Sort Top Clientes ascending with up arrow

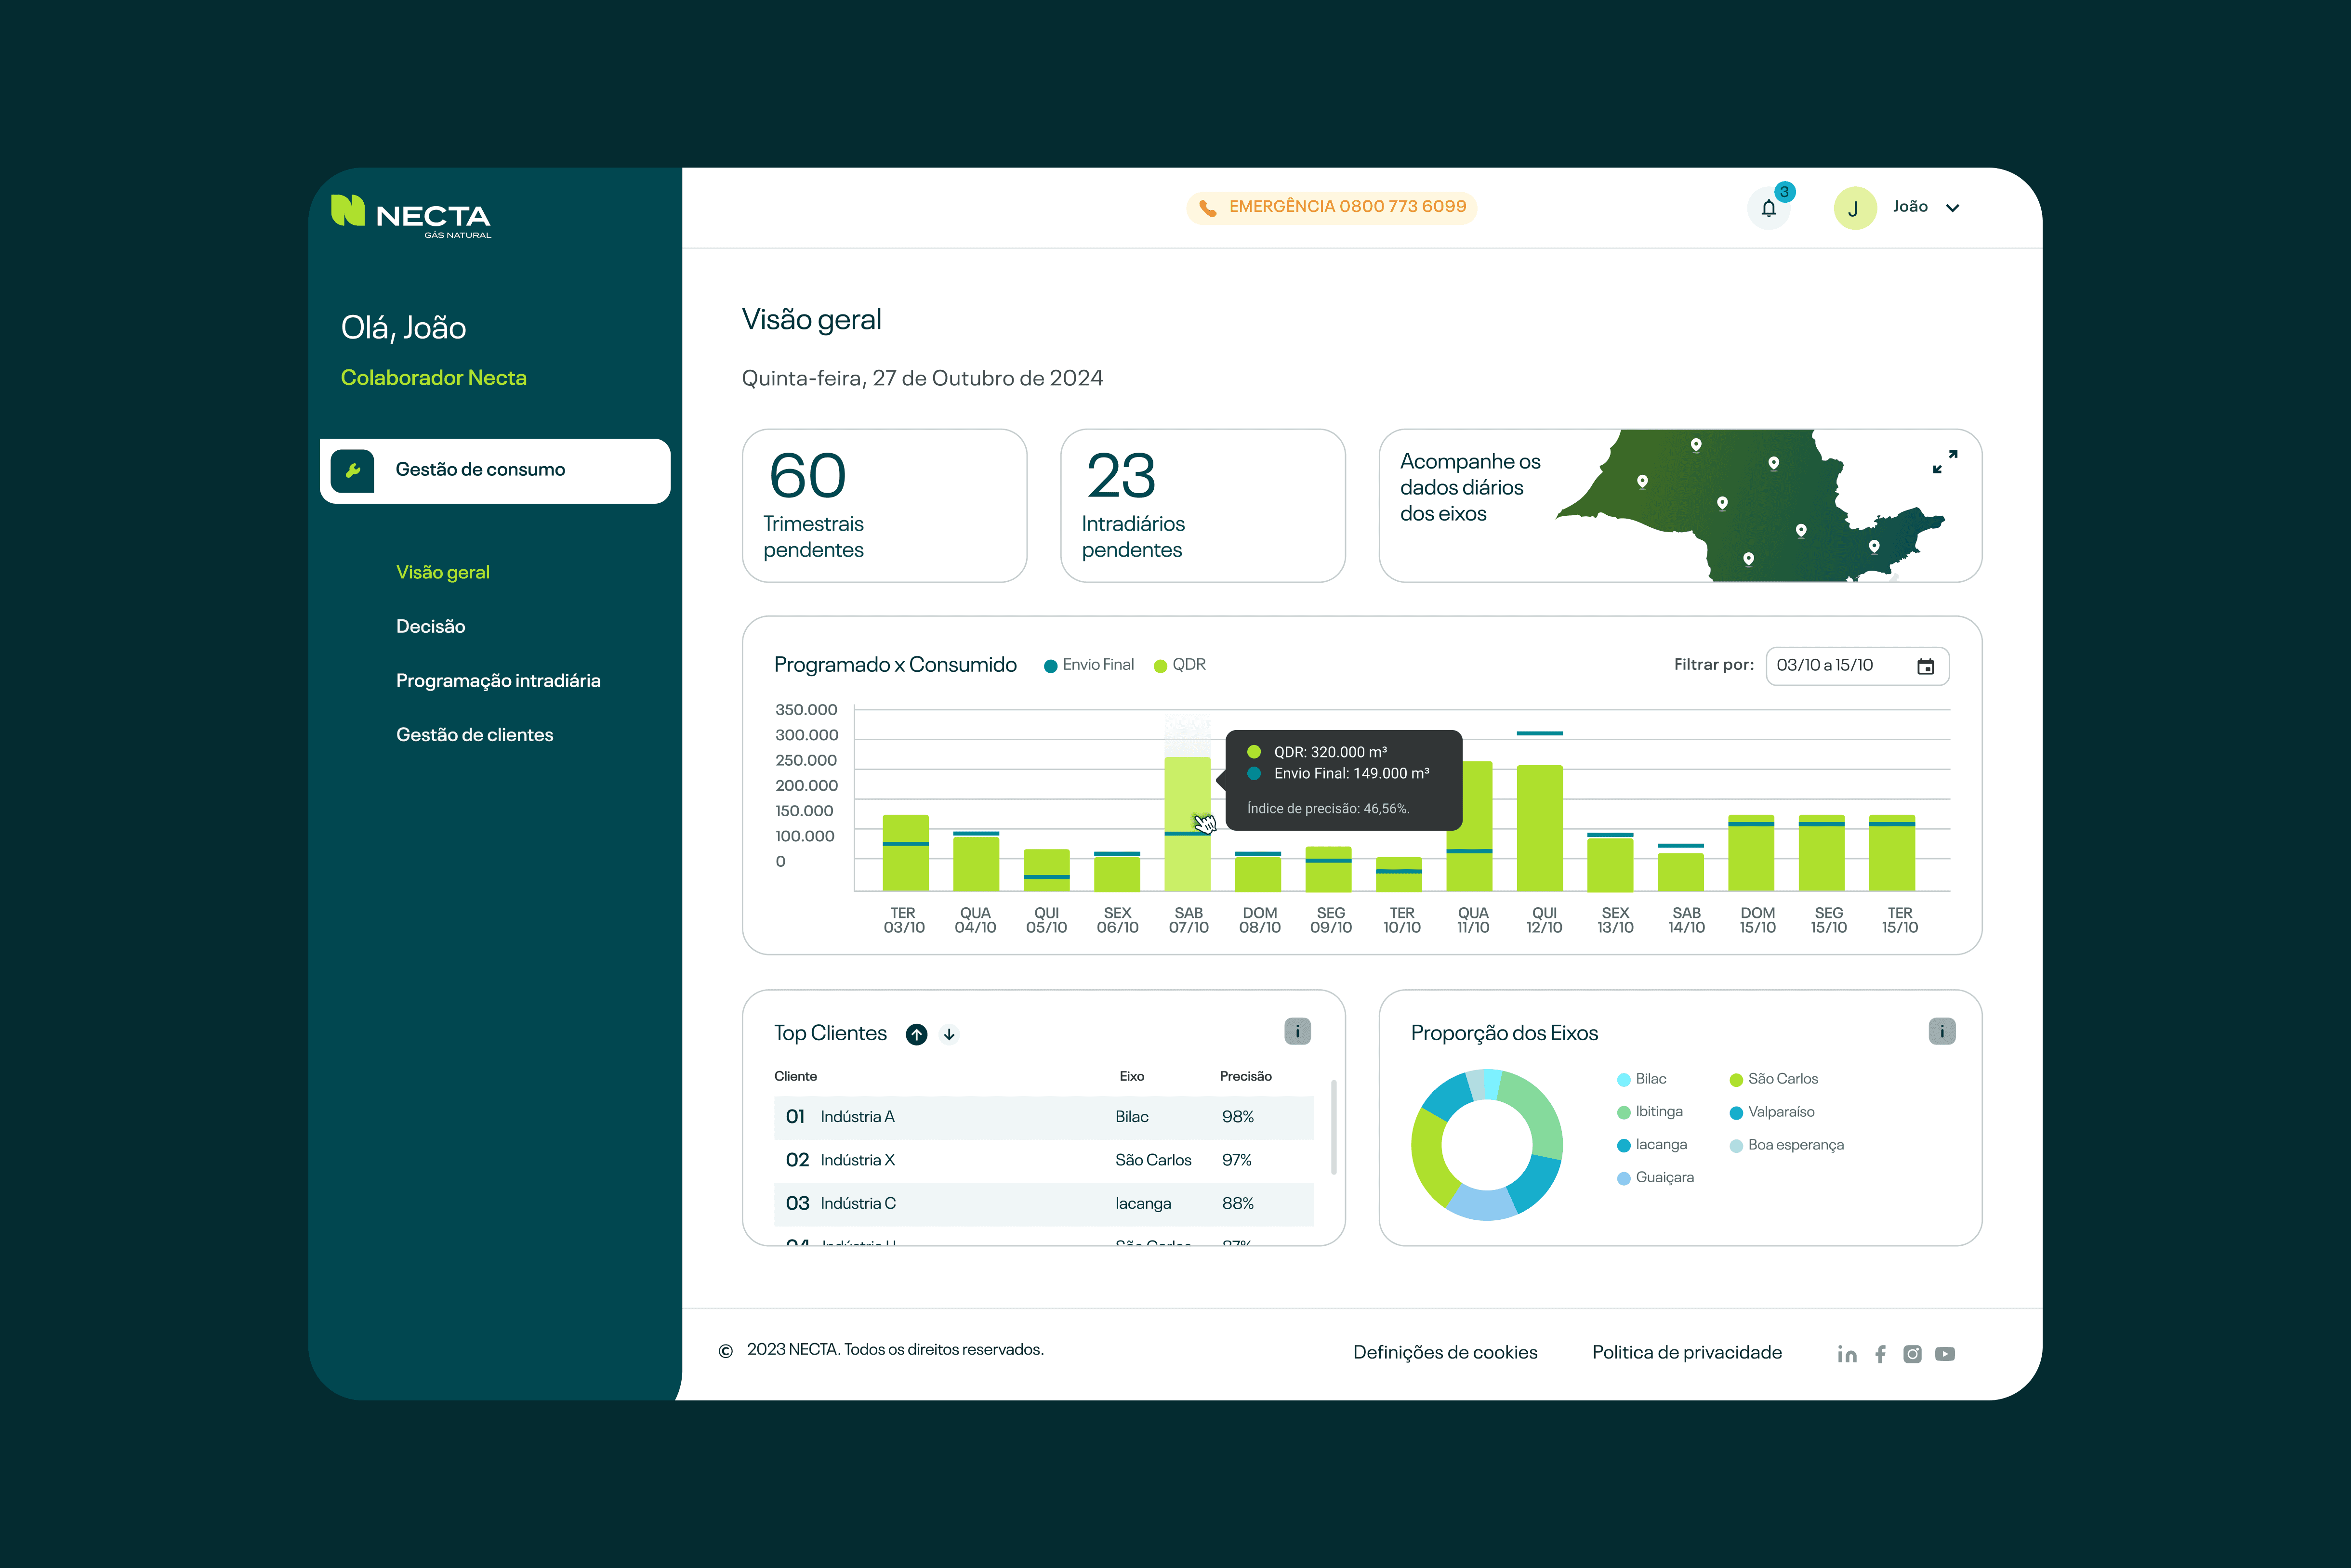[916, 1034]
